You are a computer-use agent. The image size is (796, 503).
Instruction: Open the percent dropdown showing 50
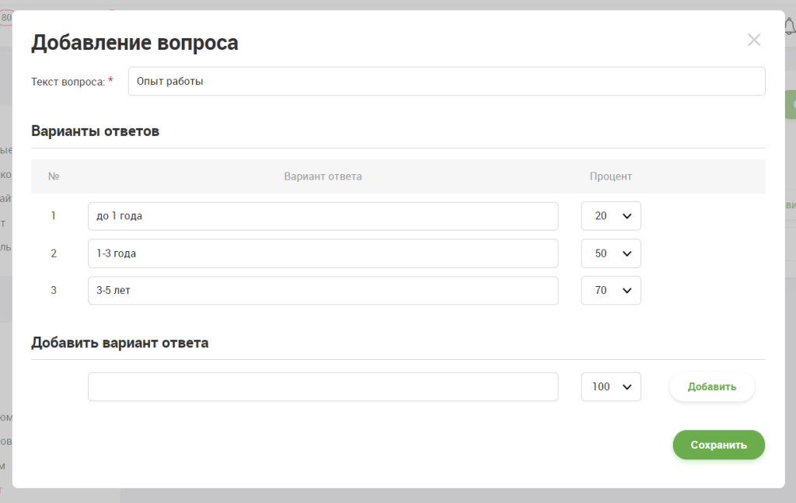point(611,253)
